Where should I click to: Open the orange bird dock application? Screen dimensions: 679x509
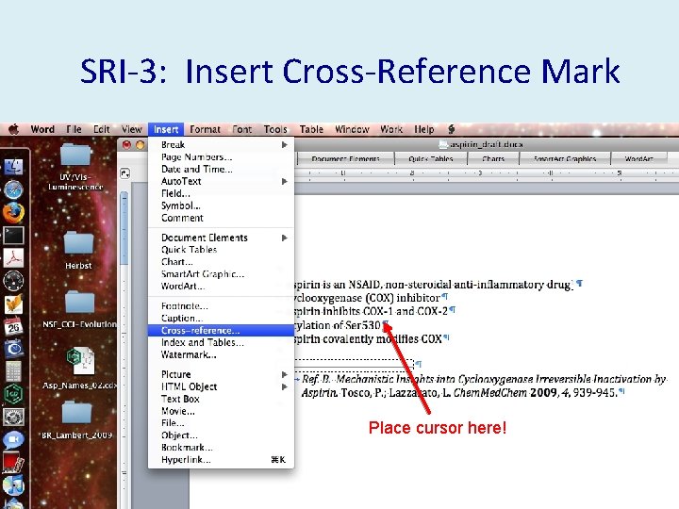click(x=13, y=304)
